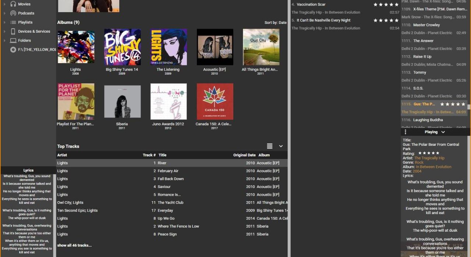Select the River track row

point(172,163)
